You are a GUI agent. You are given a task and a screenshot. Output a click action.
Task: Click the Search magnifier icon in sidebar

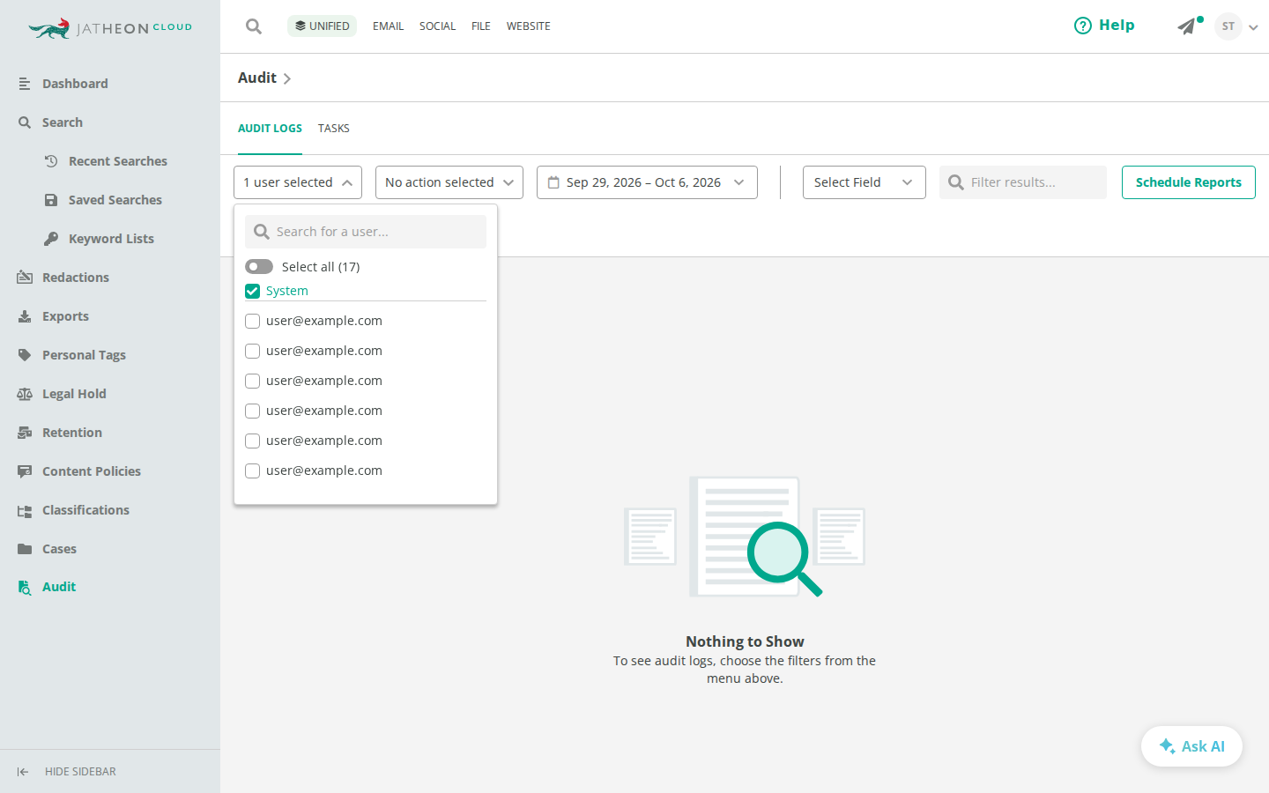(x=25, y=122)
